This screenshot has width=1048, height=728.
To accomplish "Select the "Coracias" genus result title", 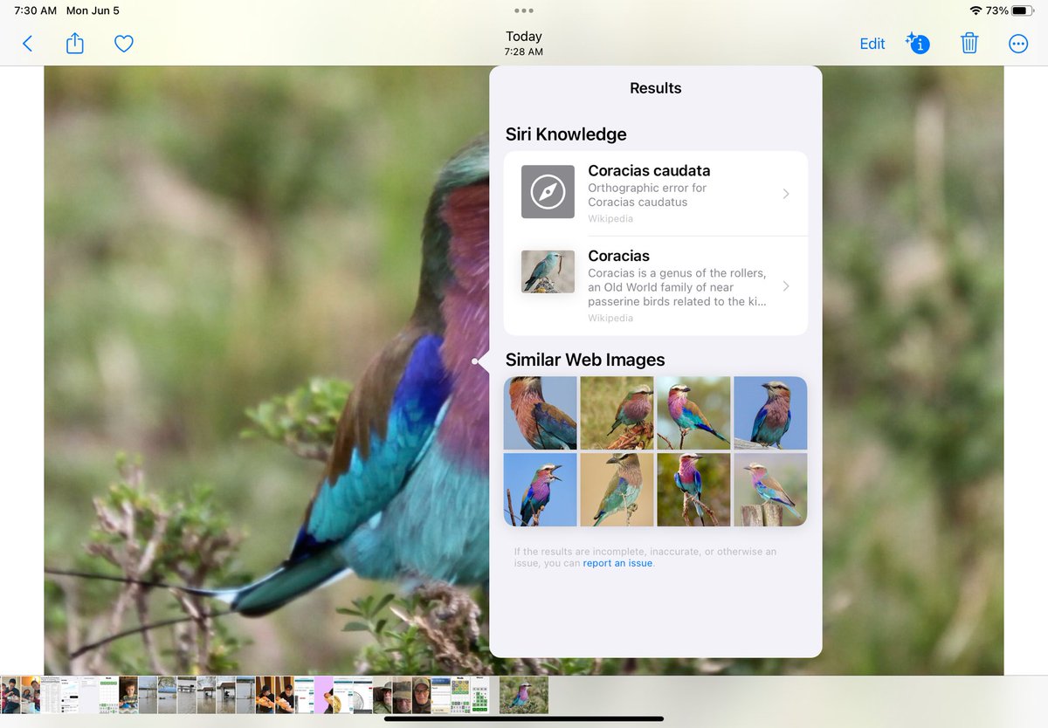I will tap(618, 256).
